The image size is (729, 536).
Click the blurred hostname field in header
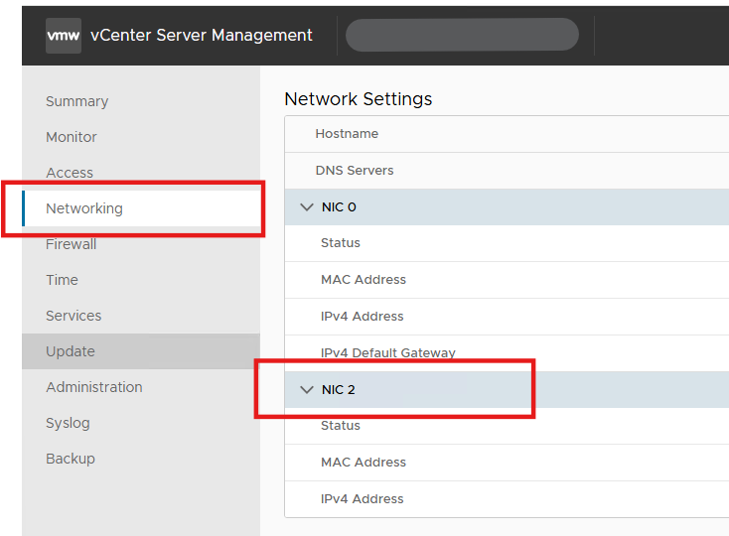tap(462, 35)
